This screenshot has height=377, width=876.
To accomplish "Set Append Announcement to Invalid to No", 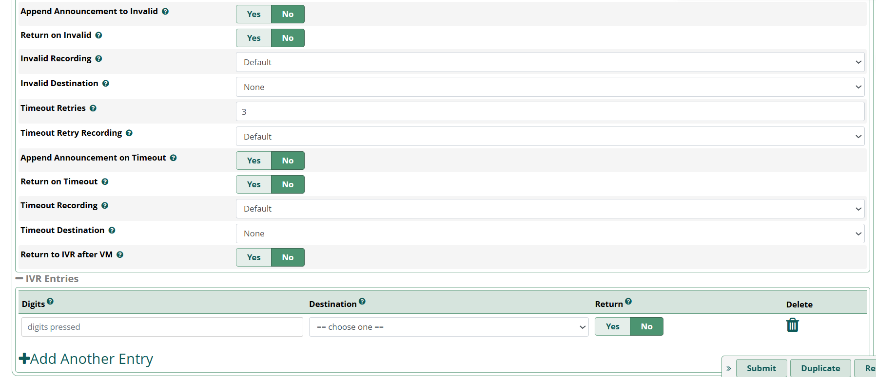I will click(288, 14).
